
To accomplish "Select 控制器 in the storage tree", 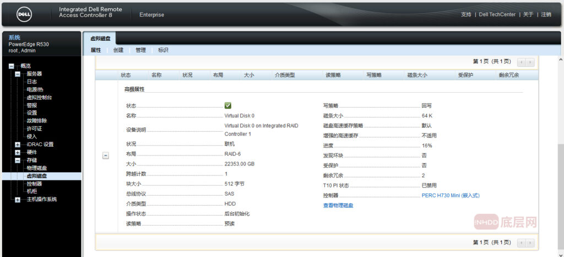I will tap(34, 184).
